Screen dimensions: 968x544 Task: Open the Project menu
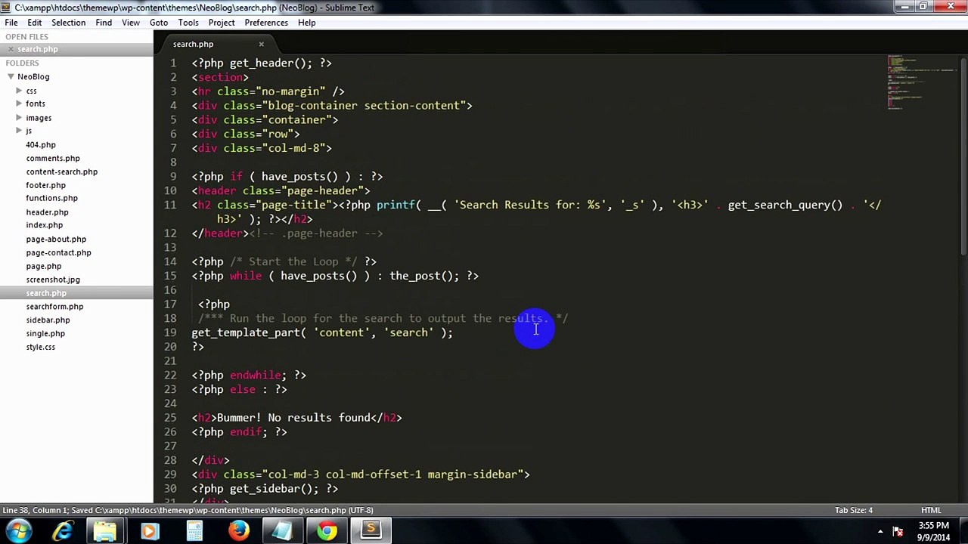222,23
